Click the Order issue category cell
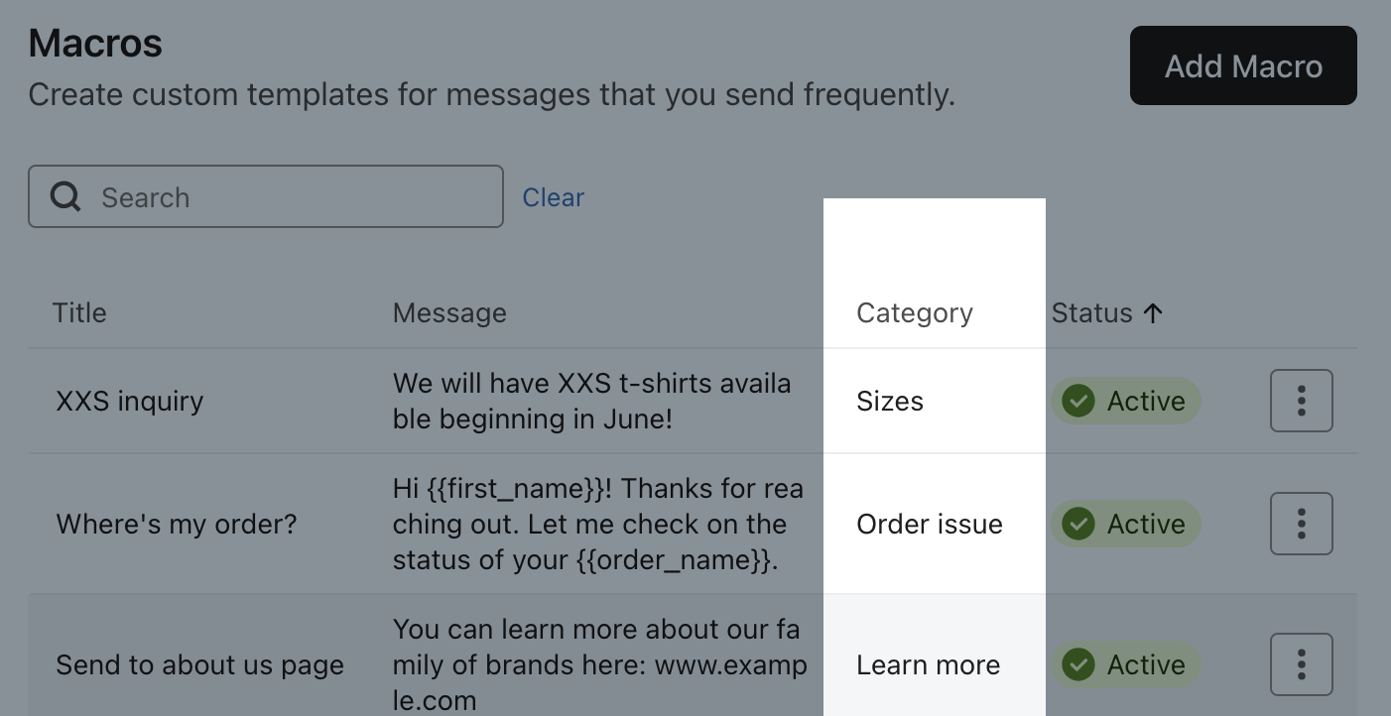The width and height of the screenshot is (1391, 716). point(929,524)
